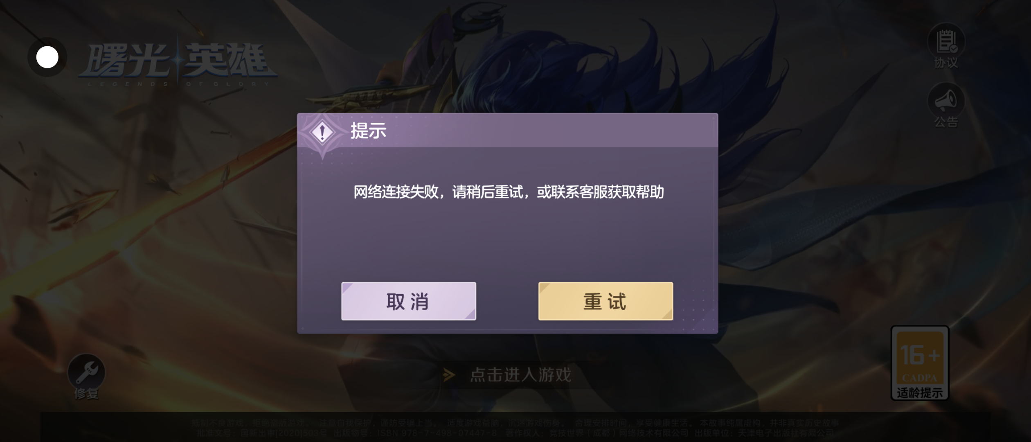Viewport: 1031px width, 442px height.
Task: Tap the 修复 repair wrench icon
Action: pos(86,372)
